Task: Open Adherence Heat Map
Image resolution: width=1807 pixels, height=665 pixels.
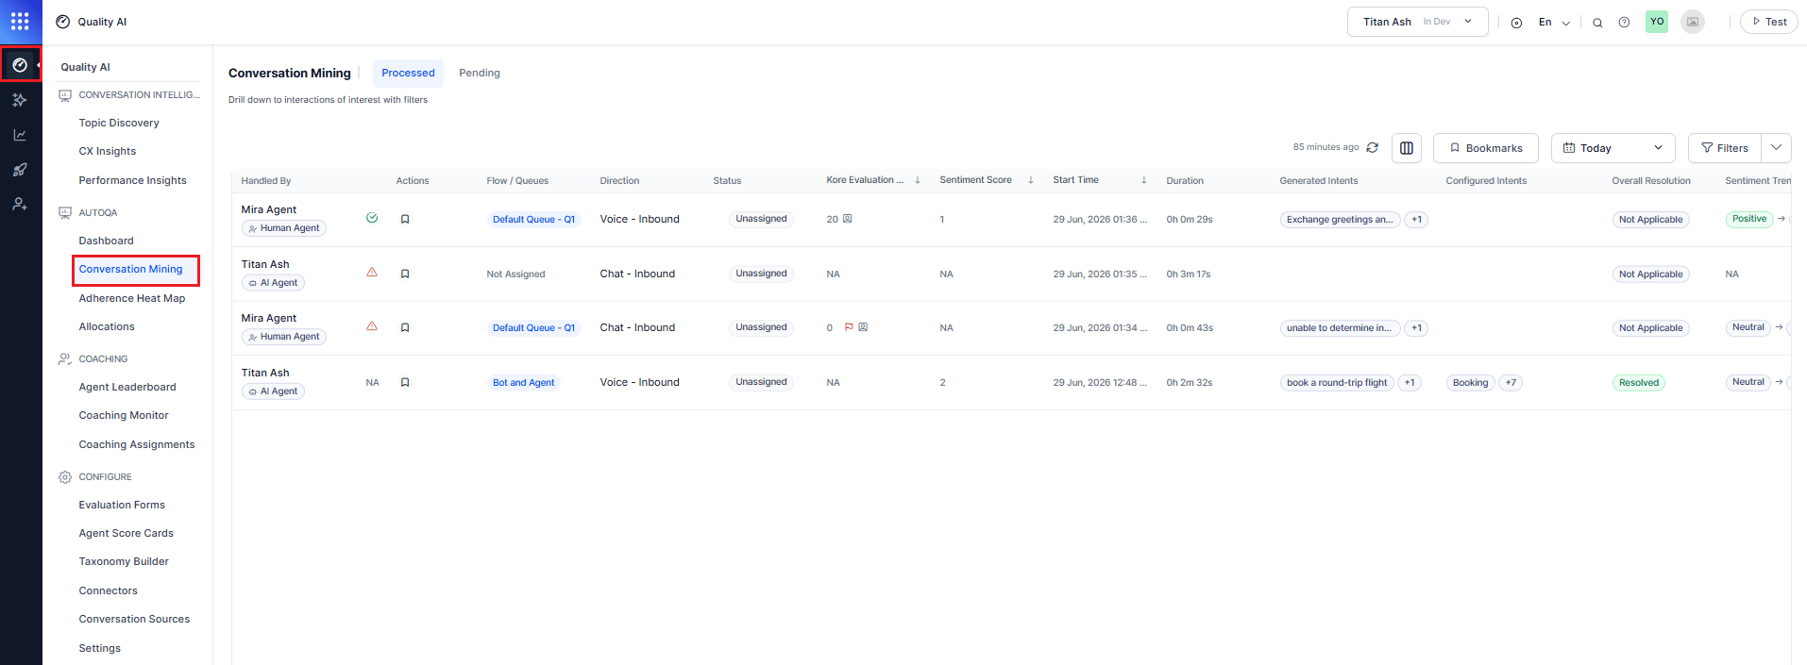Action: pyautogui.click(x=132, y=298)
